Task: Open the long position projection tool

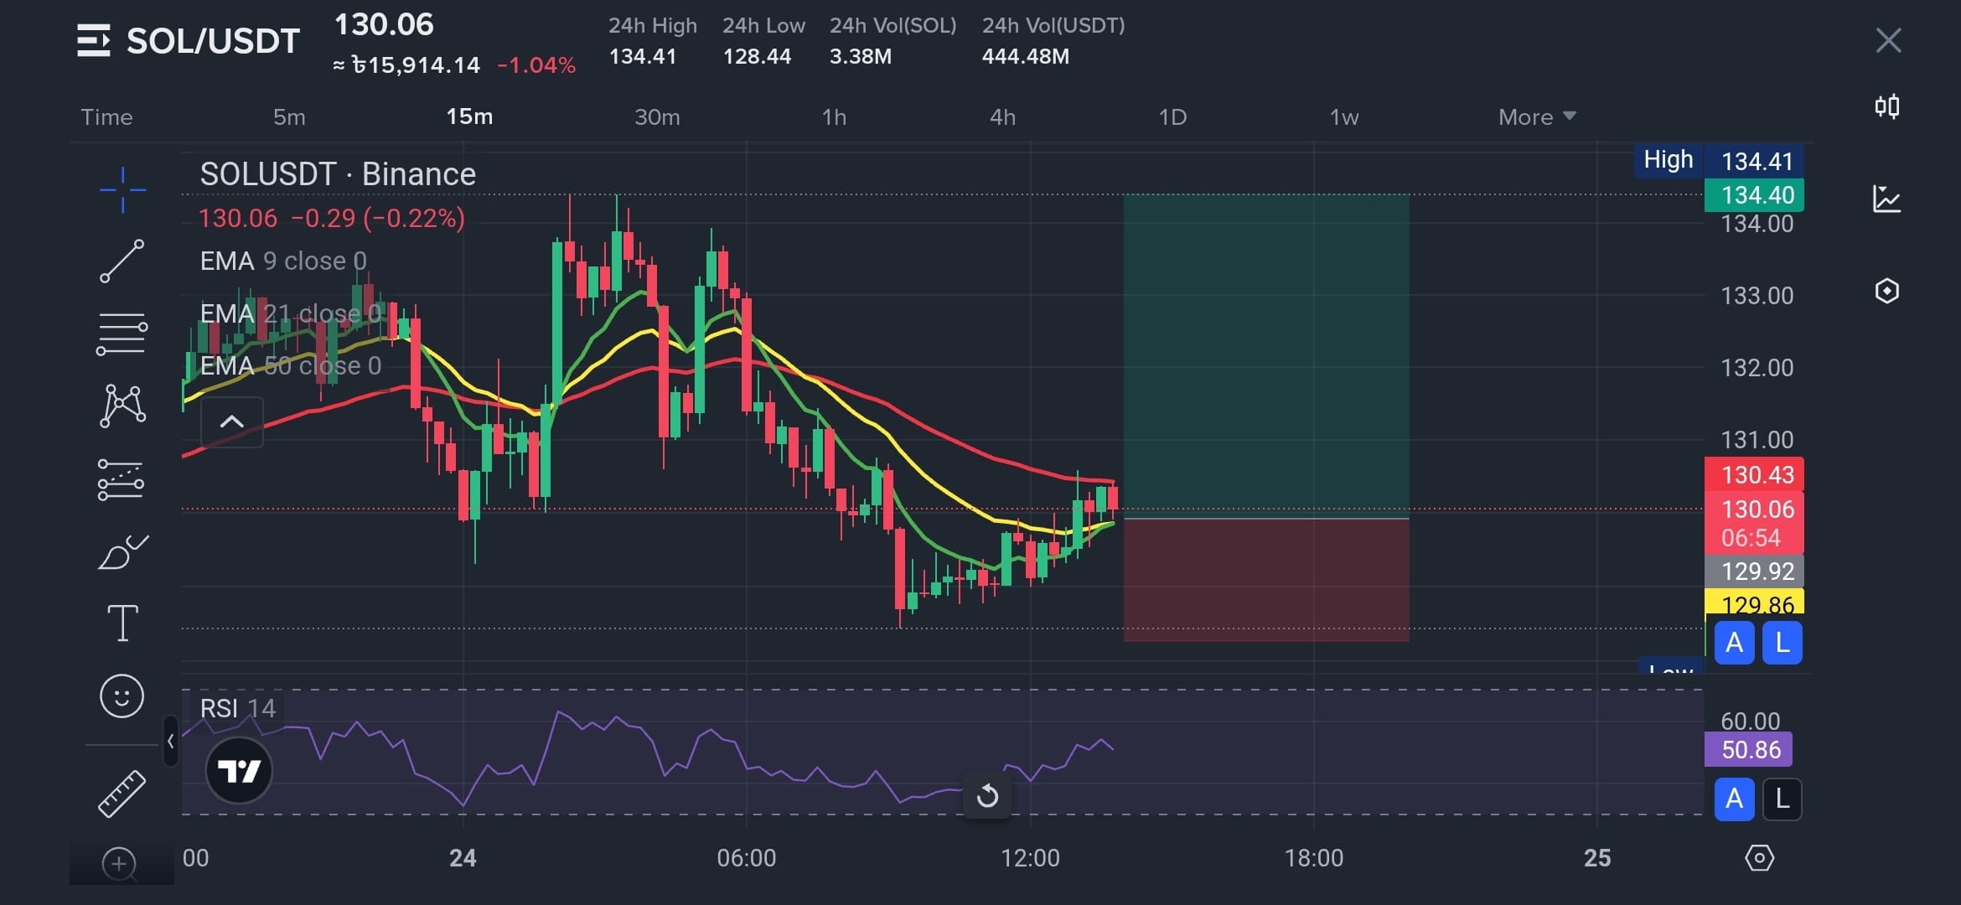Action: click(x=122, y=480)
